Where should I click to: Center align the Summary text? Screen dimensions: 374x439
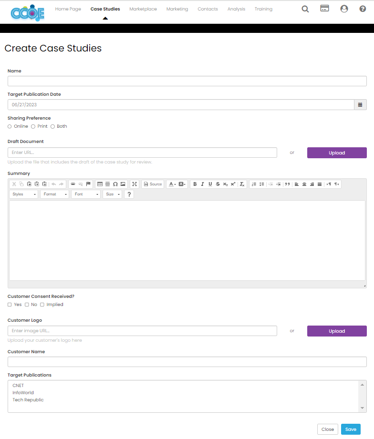pos(304,184)
